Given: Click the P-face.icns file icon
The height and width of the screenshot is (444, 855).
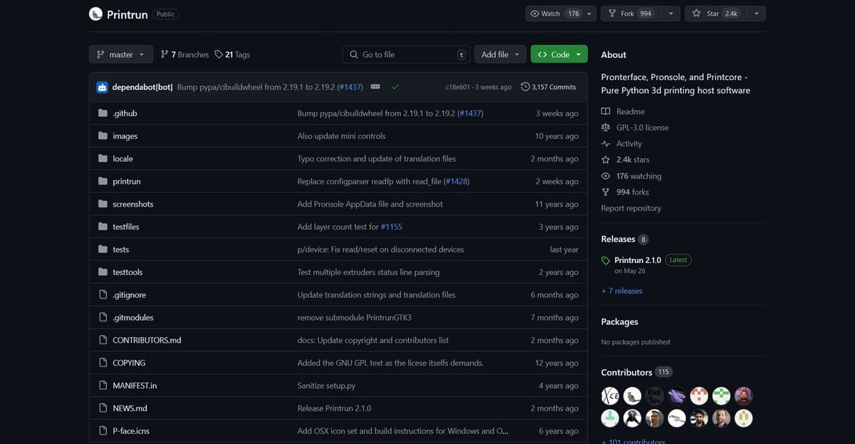Looking at the screenshot, I should (103, 431).
